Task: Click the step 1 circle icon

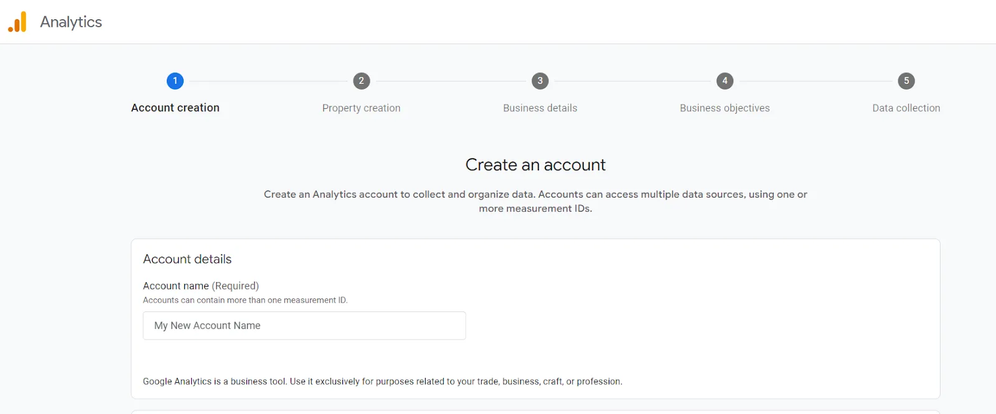Action: coord(175,81)
